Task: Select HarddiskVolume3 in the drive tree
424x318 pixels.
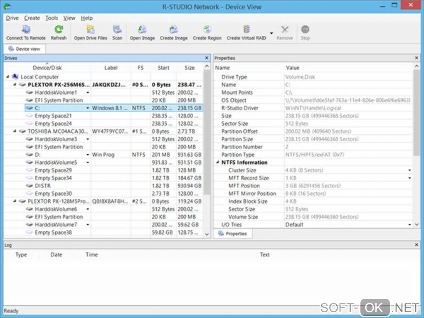Action: 56,139
